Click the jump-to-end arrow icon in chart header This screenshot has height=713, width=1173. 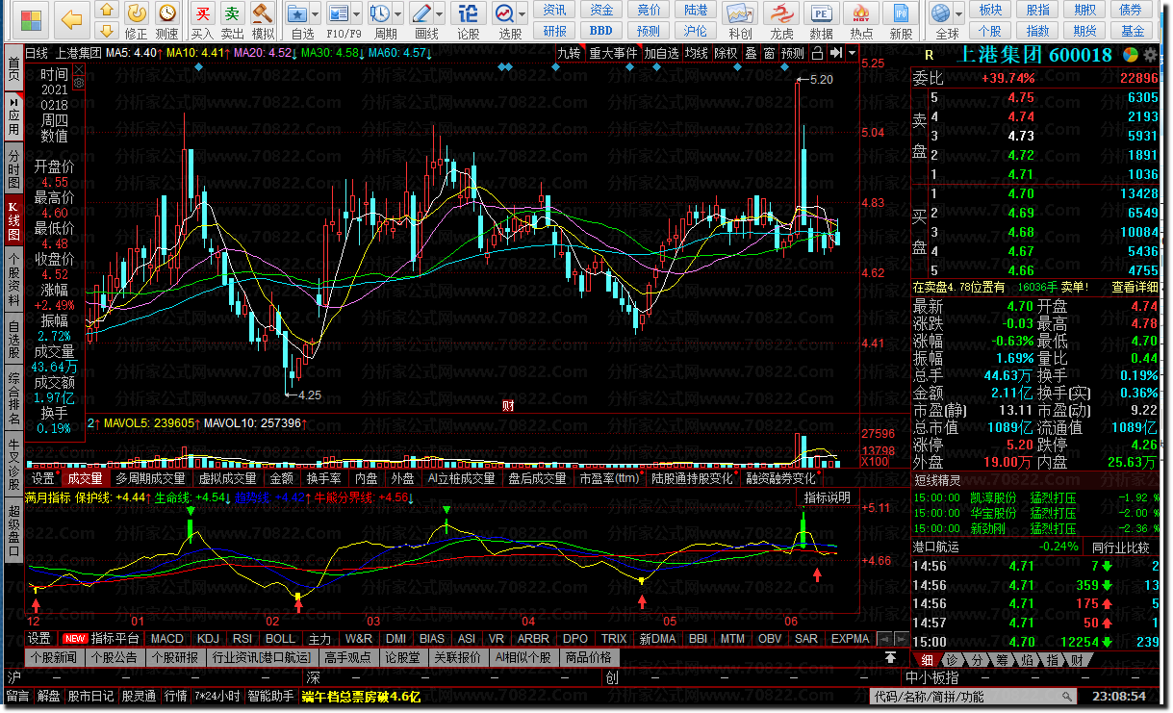point(836,53)
